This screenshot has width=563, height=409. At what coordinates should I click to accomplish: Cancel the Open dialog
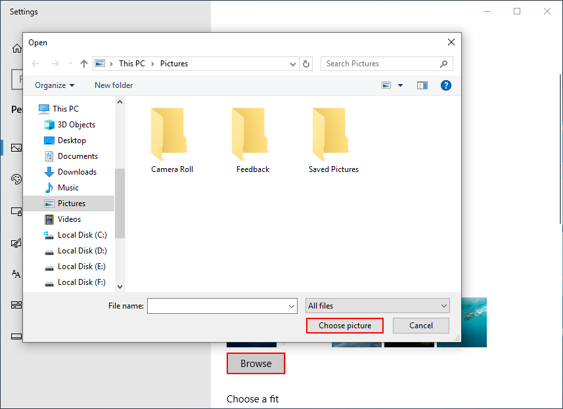pyautogui.click(x=421, y=326)
